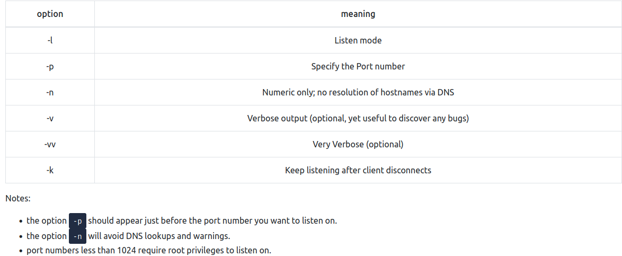
Task: Select the -l option cell
Action: point(50,40)
